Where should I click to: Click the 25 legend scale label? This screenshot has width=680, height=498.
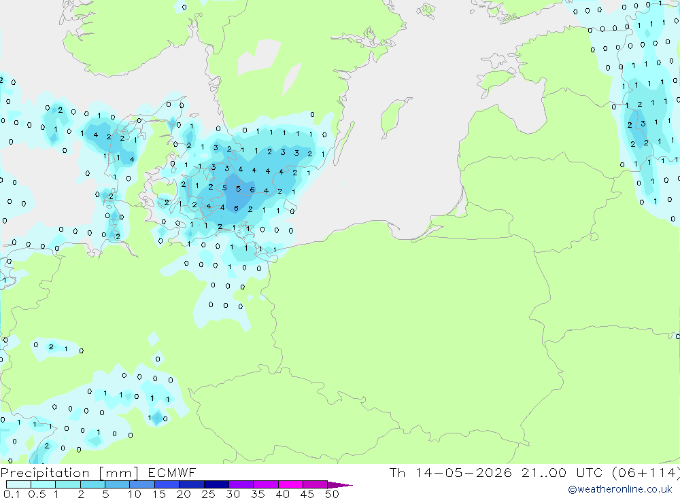209,494
